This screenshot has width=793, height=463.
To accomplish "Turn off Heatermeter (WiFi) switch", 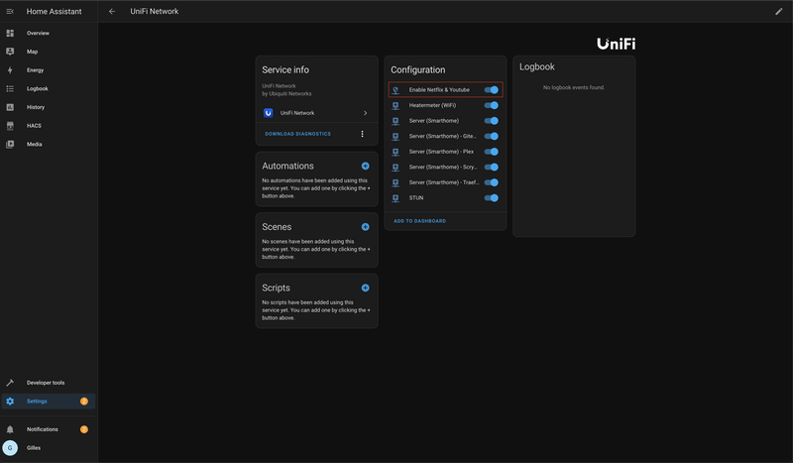I will (x=492, y=105).
